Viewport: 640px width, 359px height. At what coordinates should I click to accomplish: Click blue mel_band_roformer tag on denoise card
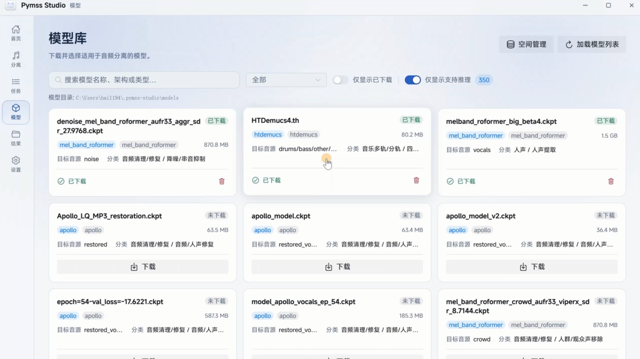coord(86,145)
